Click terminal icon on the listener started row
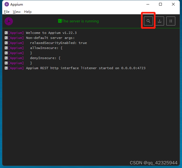 tap(6, 68)
